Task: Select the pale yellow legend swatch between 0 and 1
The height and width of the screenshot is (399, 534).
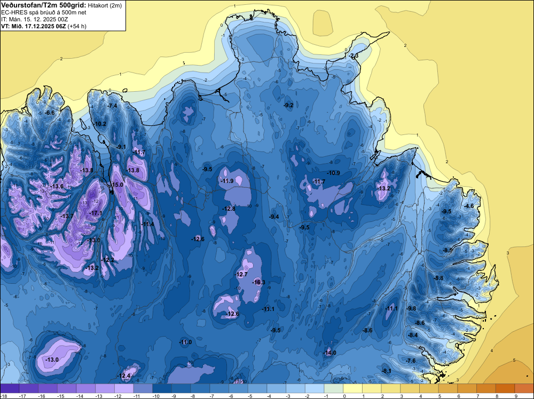Action: click(353, 388)
